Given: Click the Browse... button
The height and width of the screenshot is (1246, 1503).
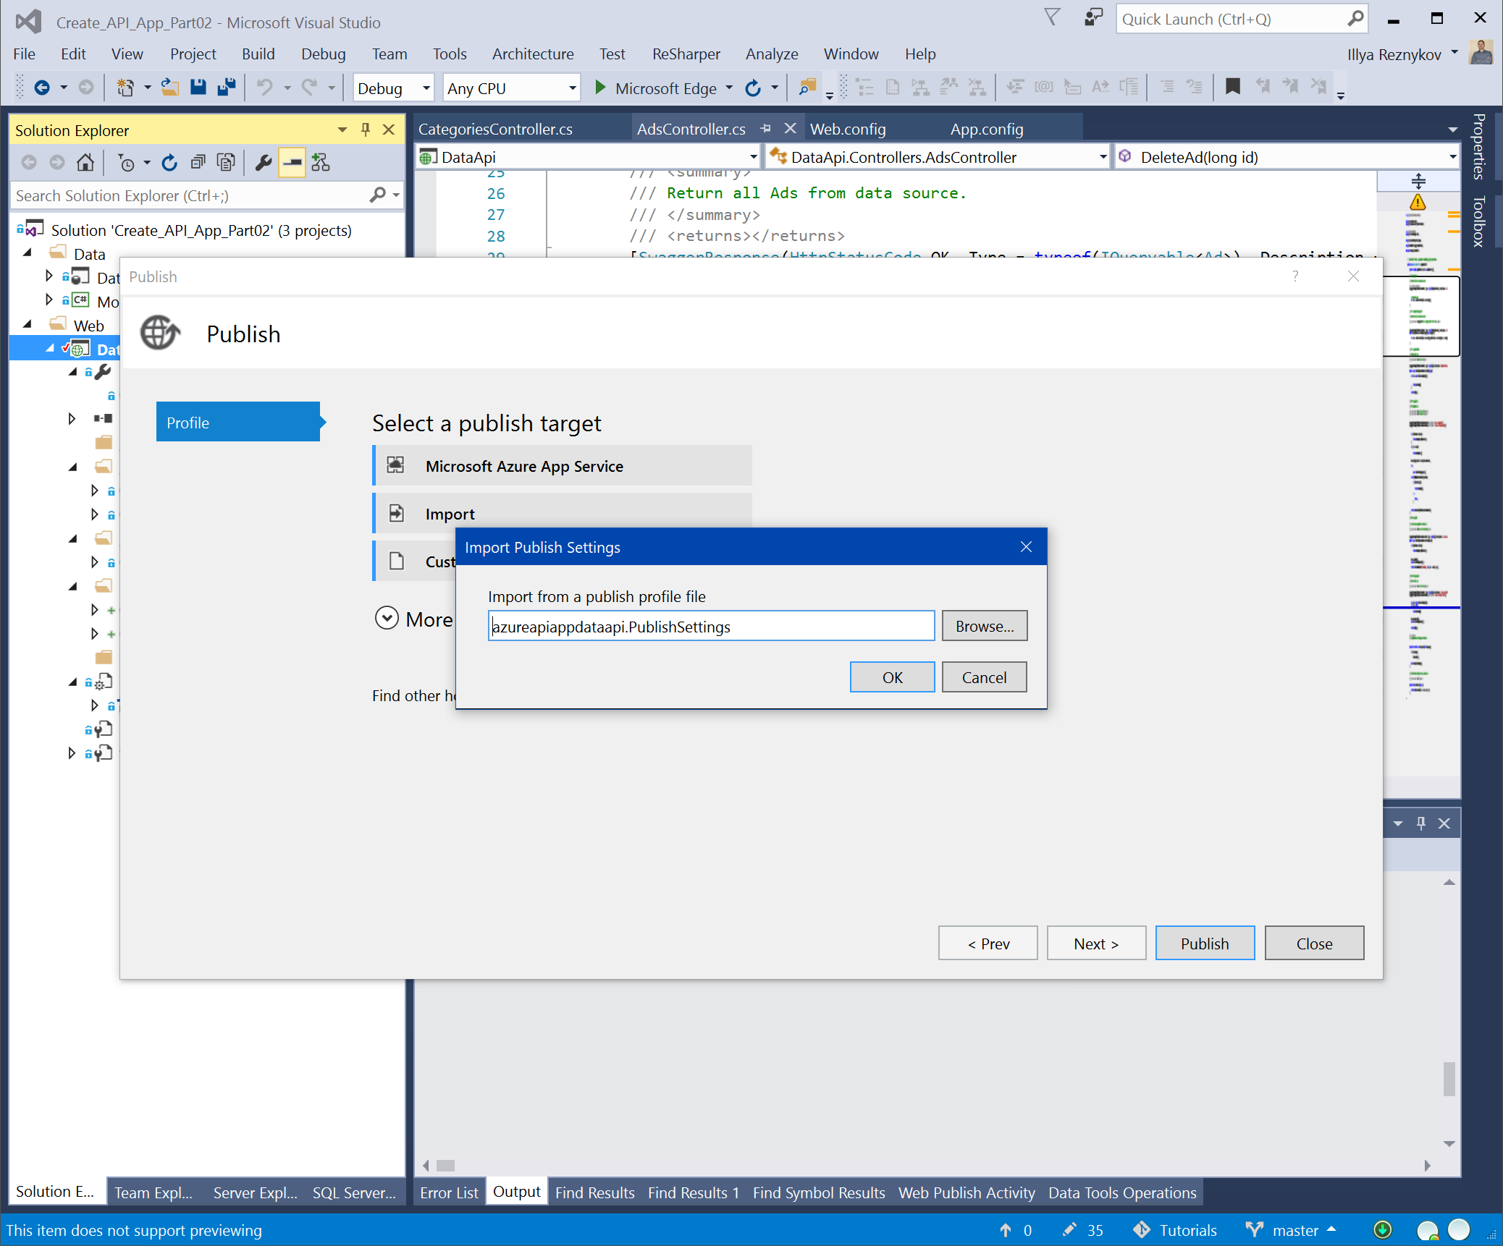Looking at the screenshot, I should 984,626.
